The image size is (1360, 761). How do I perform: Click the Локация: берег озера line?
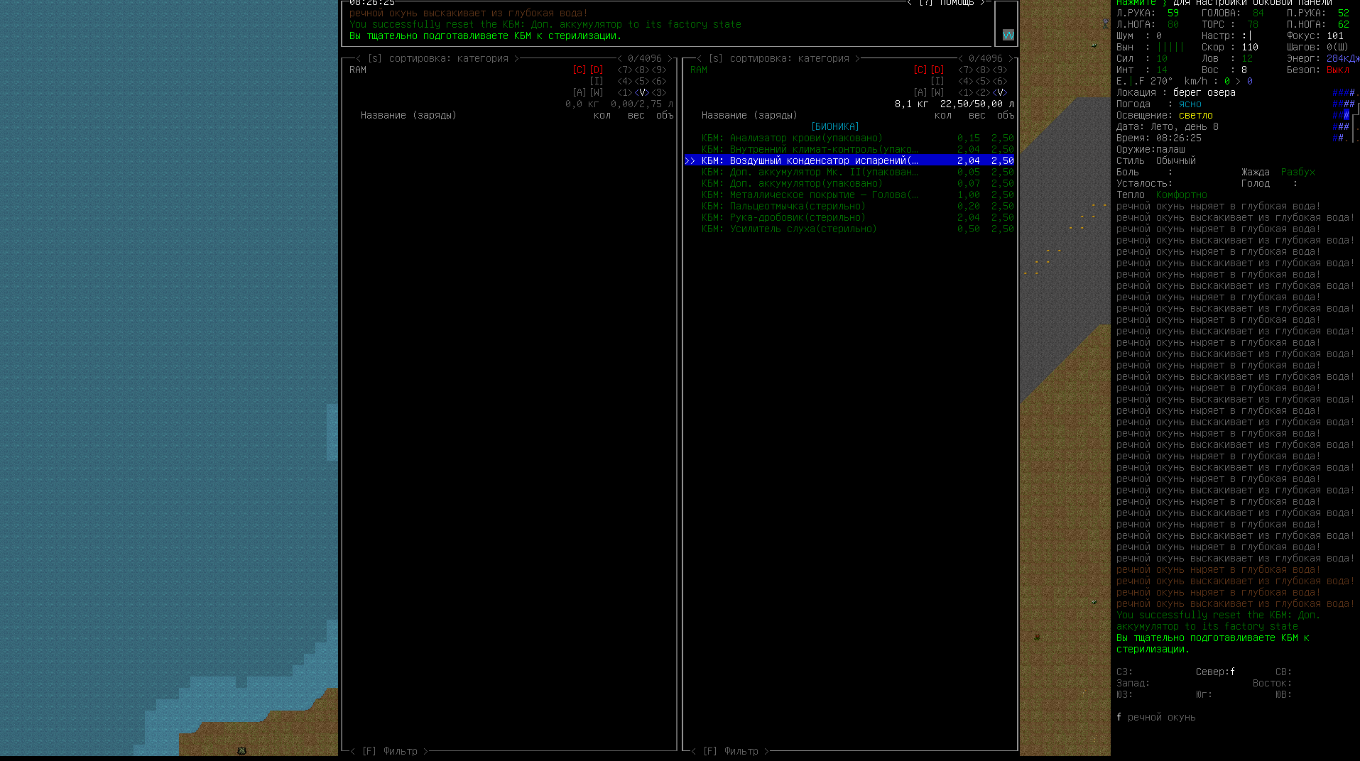(x=1176, y=92)
